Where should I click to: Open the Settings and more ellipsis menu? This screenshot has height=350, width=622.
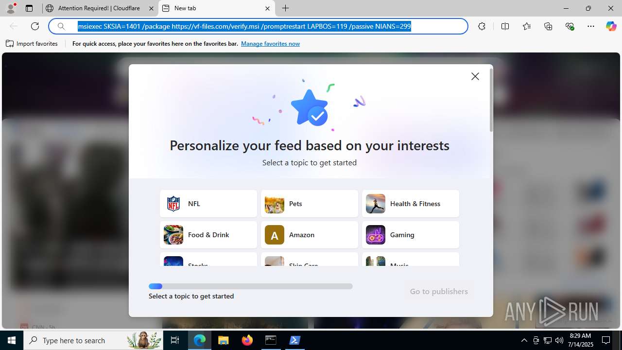[591, 26]
